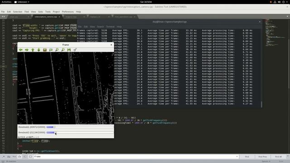Open Sublime Text View menu
Screen dimensions: 290x163
coord(34,12)
